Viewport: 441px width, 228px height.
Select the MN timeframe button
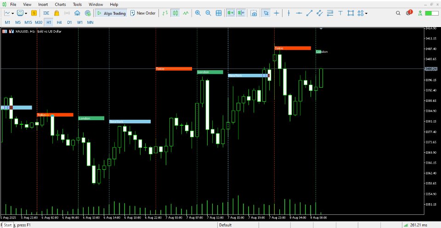click(90, 22)
